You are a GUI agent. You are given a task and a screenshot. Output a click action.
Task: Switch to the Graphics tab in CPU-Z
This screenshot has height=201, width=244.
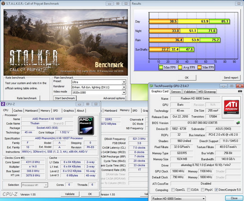68,111
